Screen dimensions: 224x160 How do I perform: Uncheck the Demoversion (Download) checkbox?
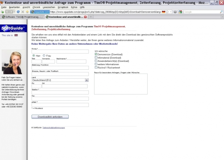tap(96, 54)
